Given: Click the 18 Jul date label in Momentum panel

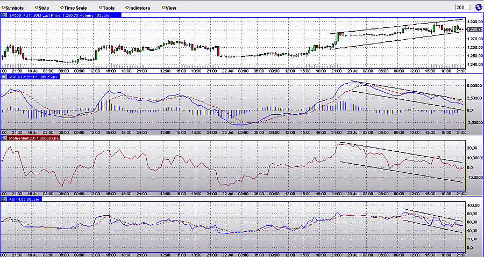Looking at the screenshot, I should pyautogui.click(x=34, y=194).
